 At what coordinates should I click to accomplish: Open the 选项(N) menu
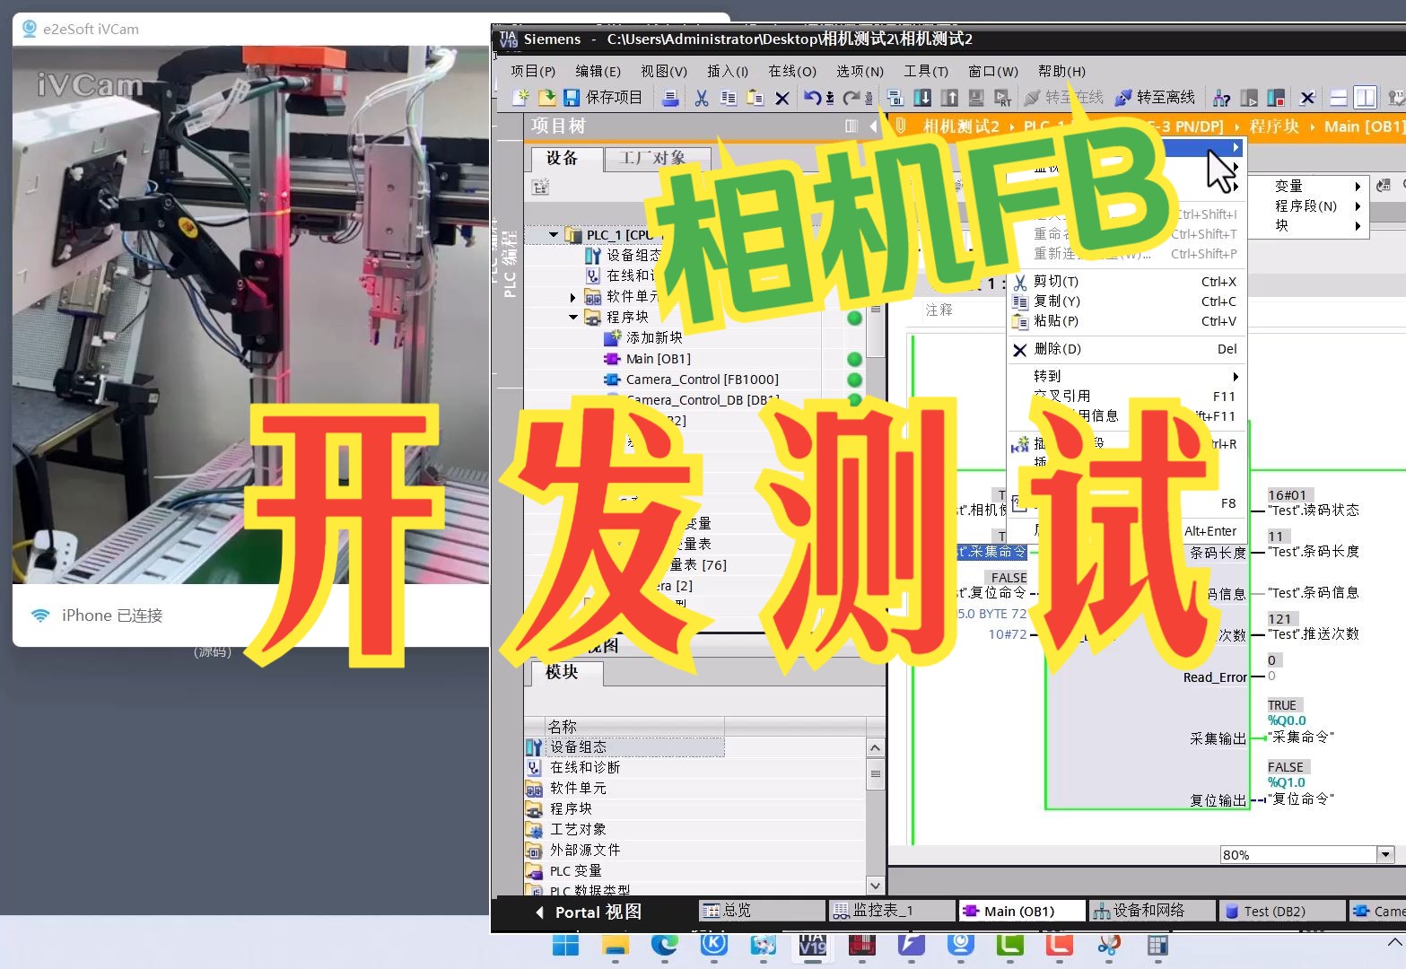pyautogui.click(x=860, y=71)
